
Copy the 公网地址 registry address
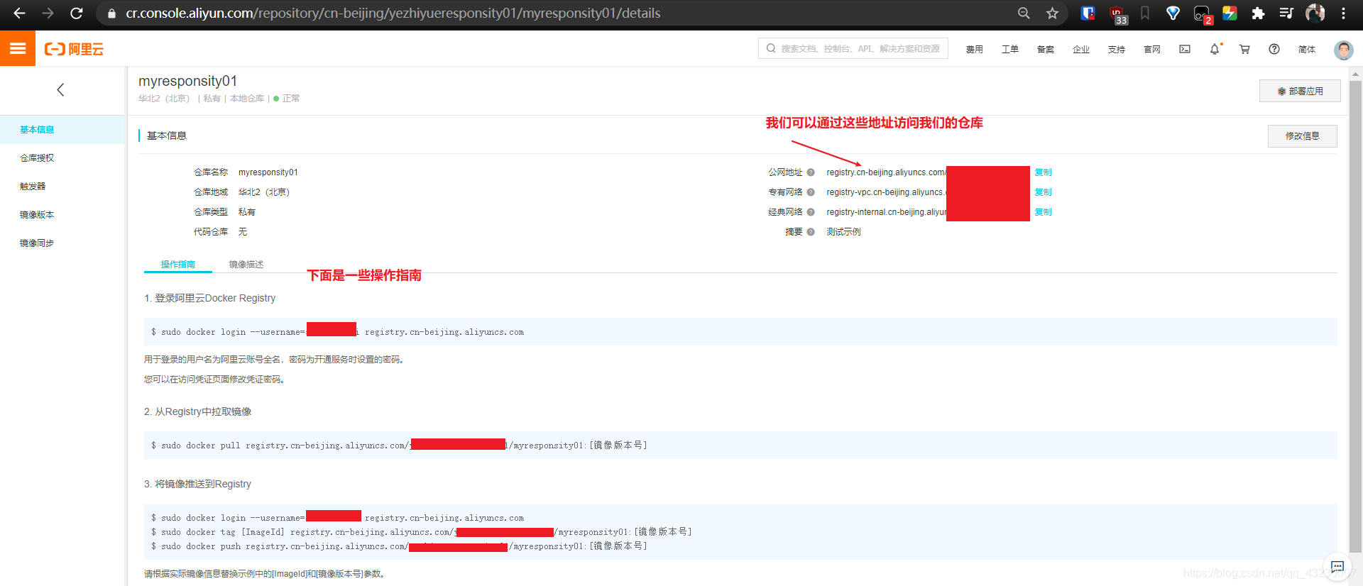pos(1043,172)
